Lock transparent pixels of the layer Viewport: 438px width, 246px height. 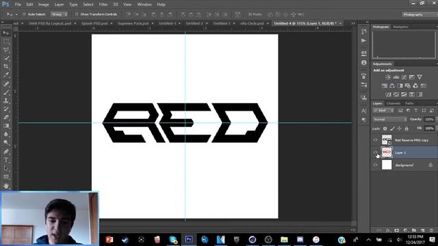pos(385,128)
